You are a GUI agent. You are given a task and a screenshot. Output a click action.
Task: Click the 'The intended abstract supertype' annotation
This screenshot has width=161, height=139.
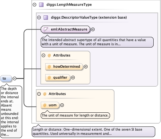click(97, 42)
